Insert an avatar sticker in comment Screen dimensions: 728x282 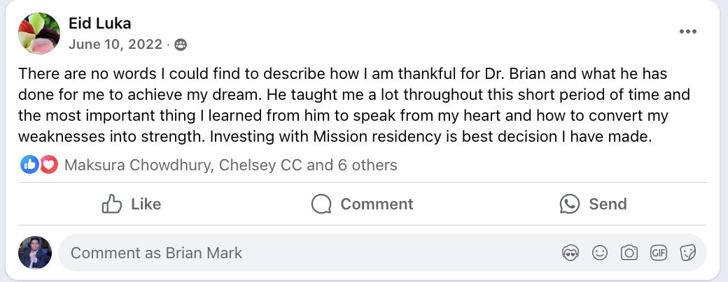570,253
